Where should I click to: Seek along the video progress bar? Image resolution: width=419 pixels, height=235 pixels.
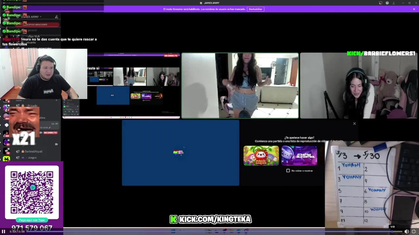click(214, 231)
